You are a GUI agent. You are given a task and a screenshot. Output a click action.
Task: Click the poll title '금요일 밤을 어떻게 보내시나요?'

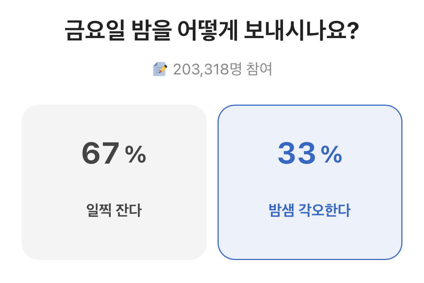point(212,31)
